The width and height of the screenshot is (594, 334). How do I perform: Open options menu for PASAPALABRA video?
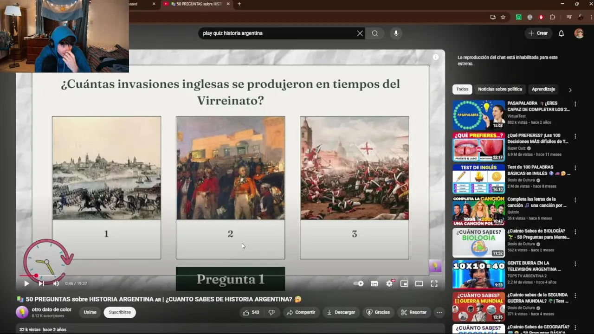575,105
